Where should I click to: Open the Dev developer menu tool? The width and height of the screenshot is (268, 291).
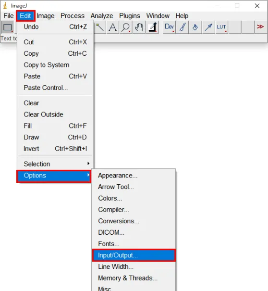pos(170,27)
